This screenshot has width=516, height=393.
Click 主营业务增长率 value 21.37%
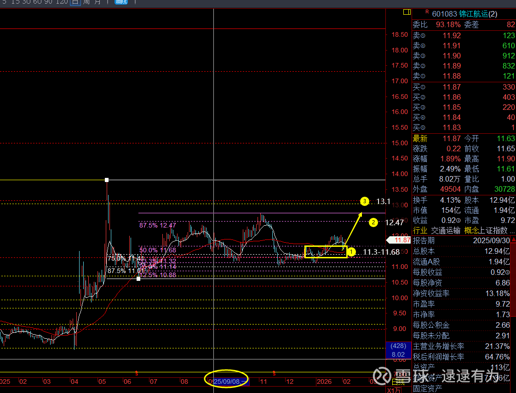coord(498,347)
